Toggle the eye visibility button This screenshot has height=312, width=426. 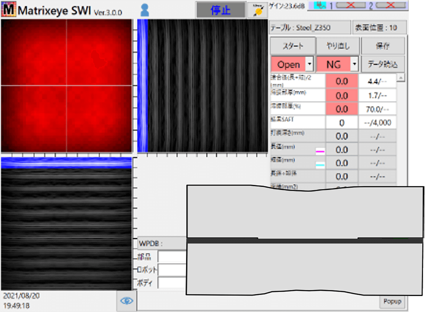pos(127,301)
